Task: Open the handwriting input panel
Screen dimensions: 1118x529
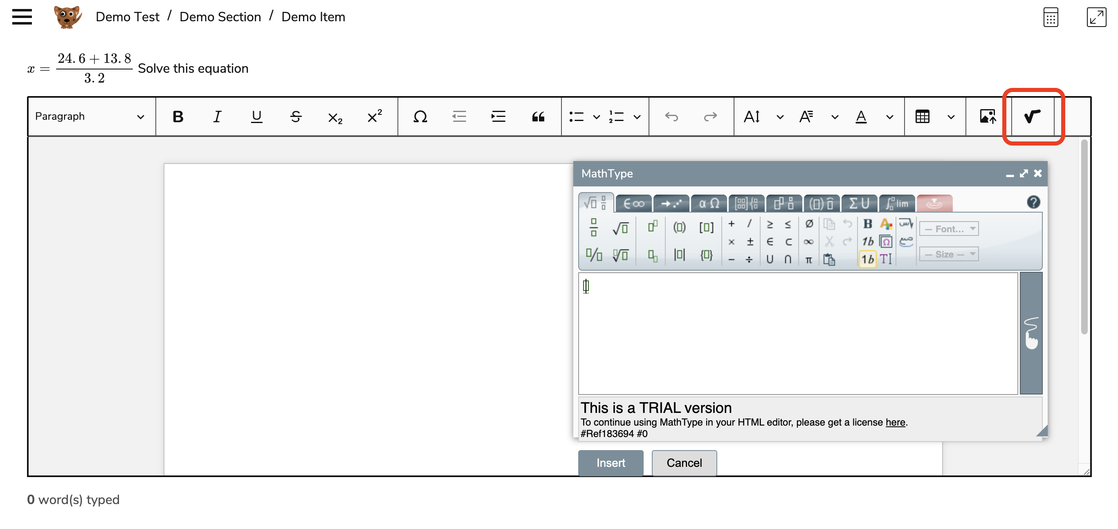Action: (1031, 333)
